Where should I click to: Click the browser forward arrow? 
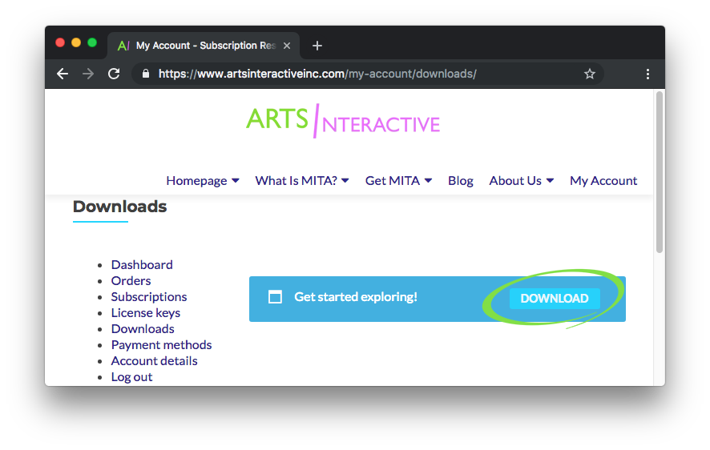pyautogui.click(x=88, y=74)
